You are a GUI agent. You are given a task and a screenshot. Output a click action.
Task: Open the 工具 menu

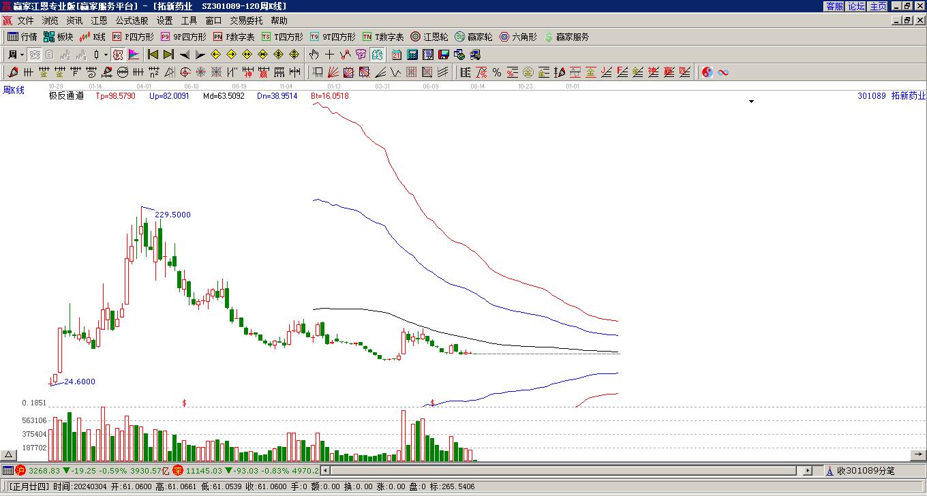click(189, 20)
